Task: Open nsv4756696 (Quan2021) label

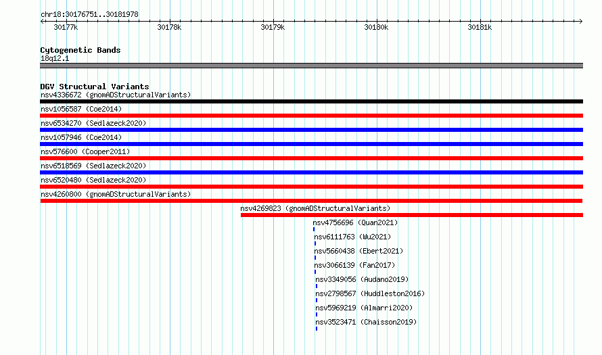Action: [x=355, y=222]
